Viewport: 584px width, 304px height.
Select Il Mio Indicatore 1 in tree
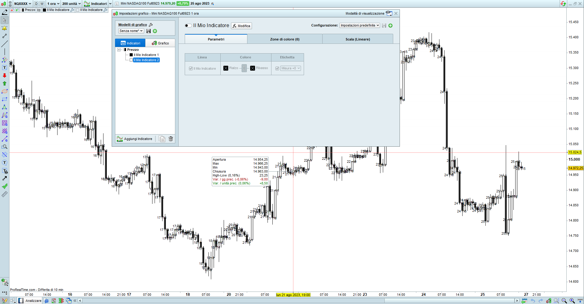pyautogui.click(x=146, y=55)
